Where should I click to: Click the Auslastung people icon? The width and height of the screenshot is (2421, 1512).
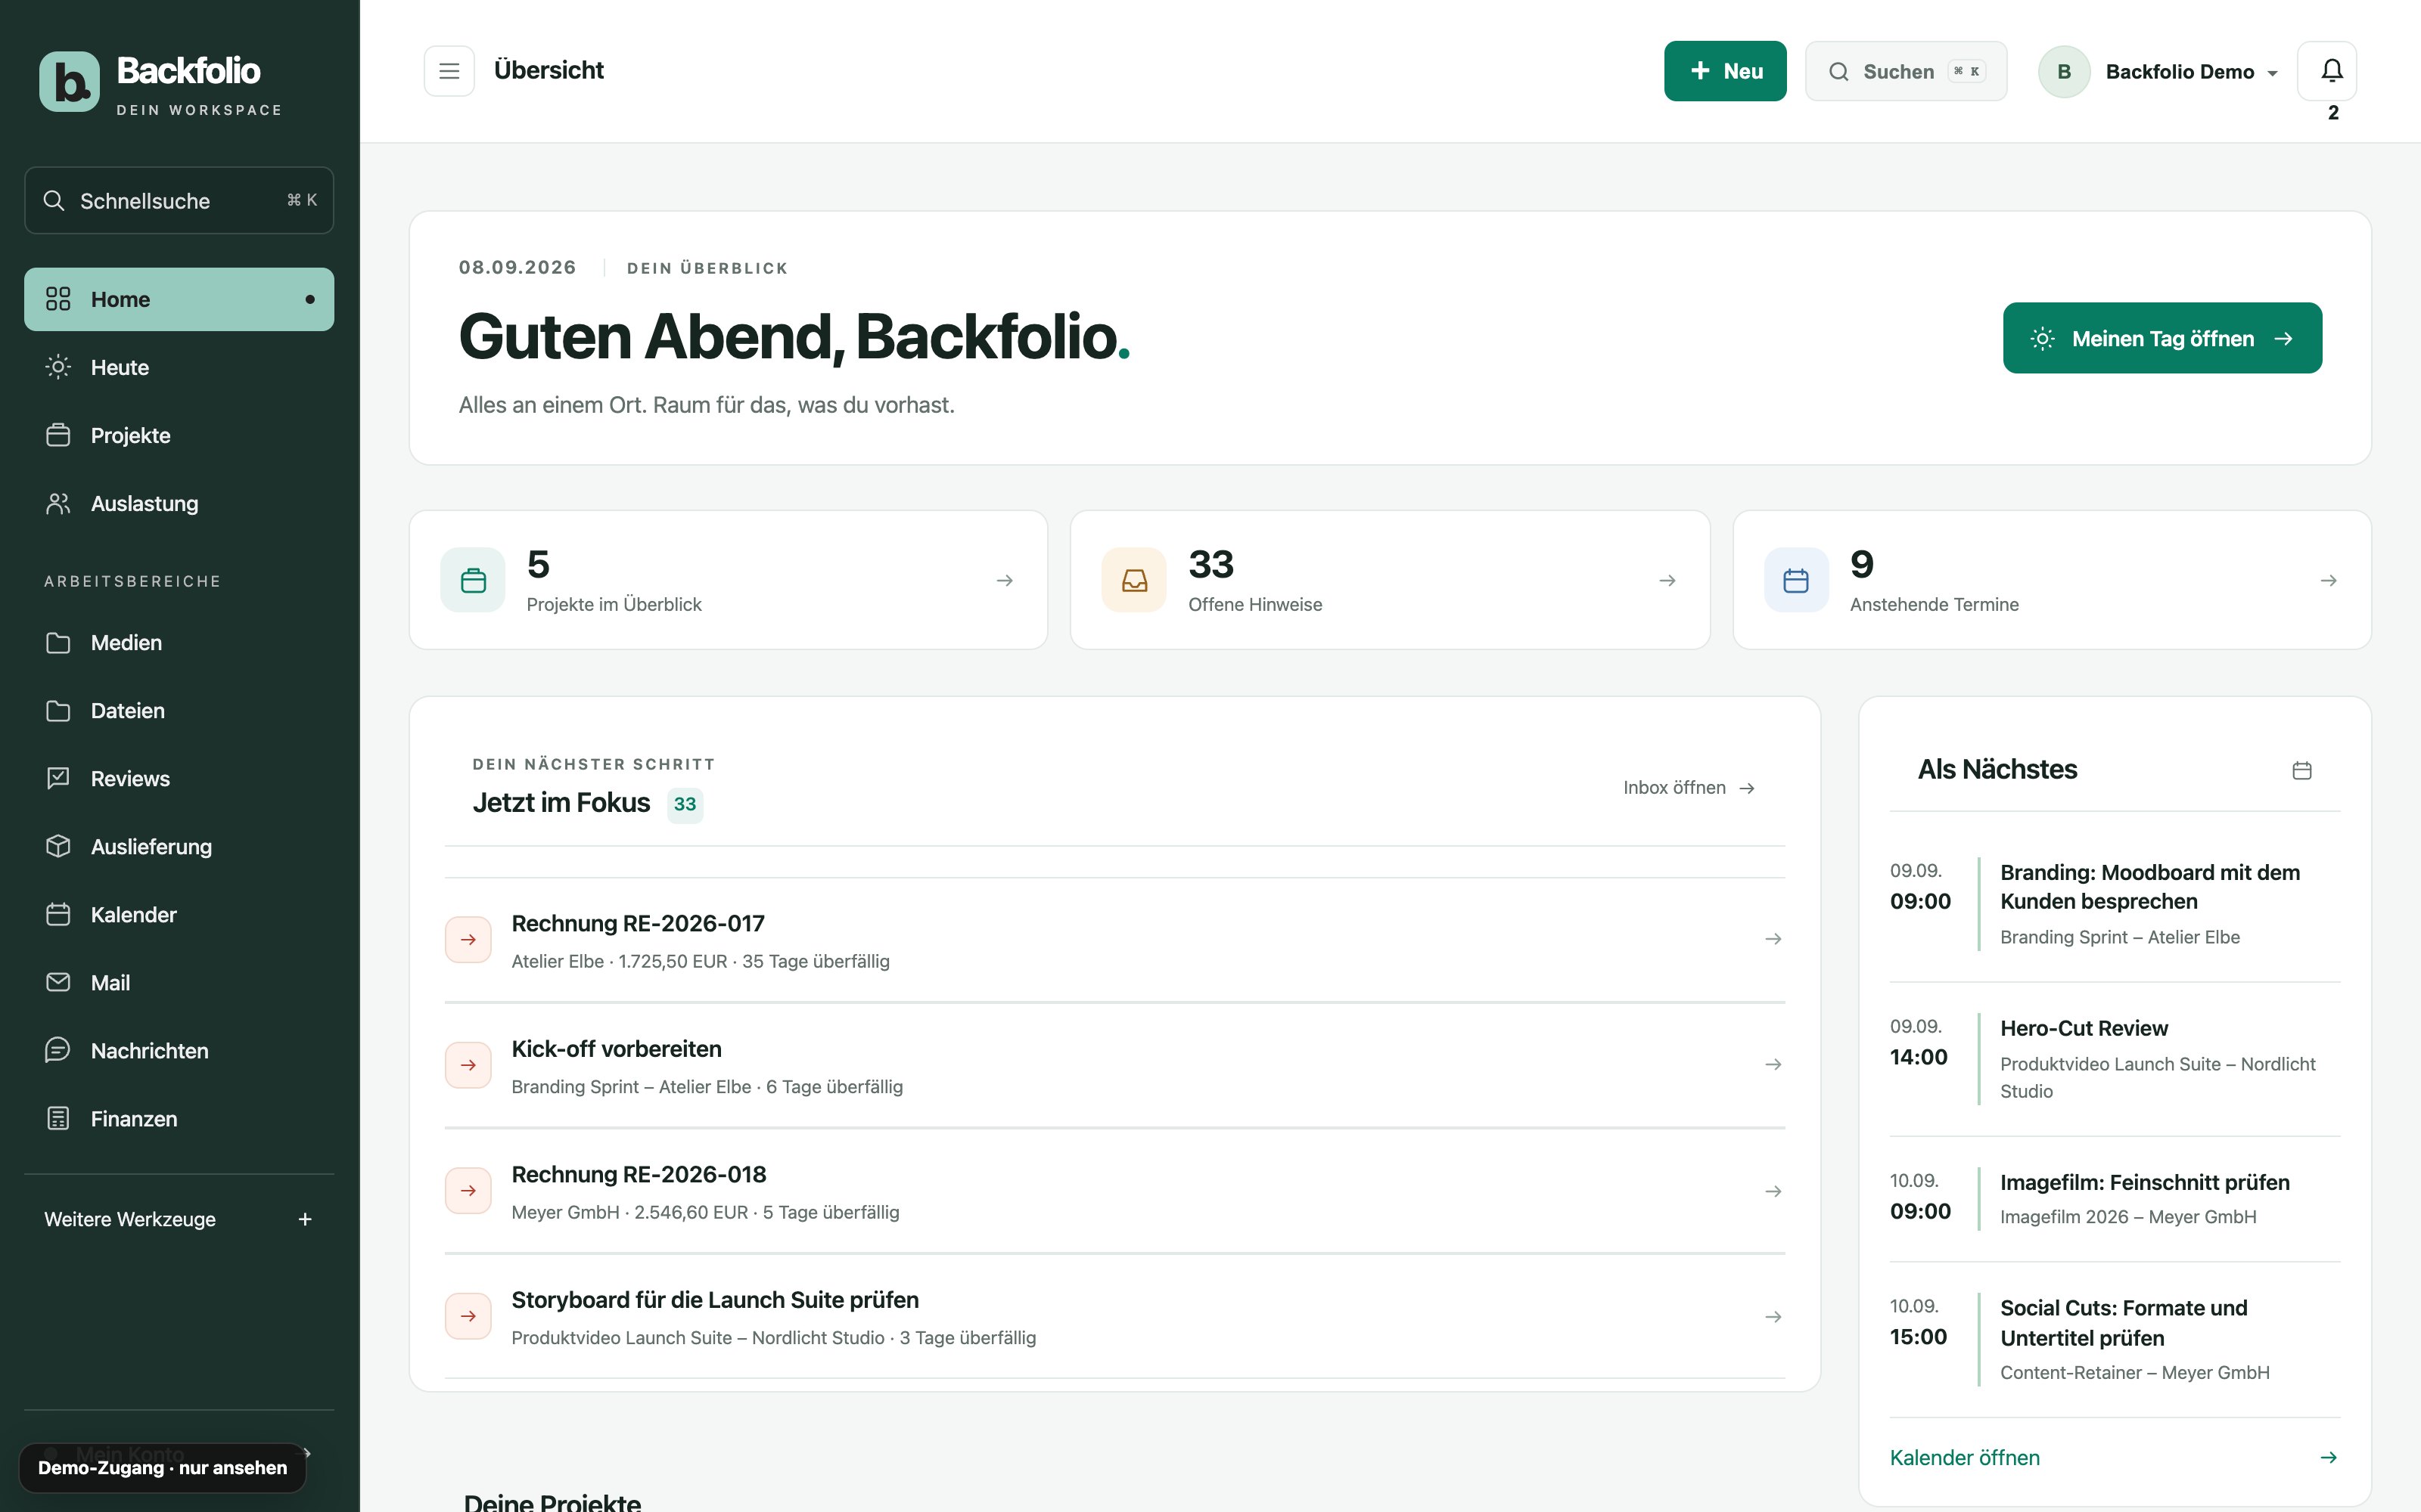[58, 503]
